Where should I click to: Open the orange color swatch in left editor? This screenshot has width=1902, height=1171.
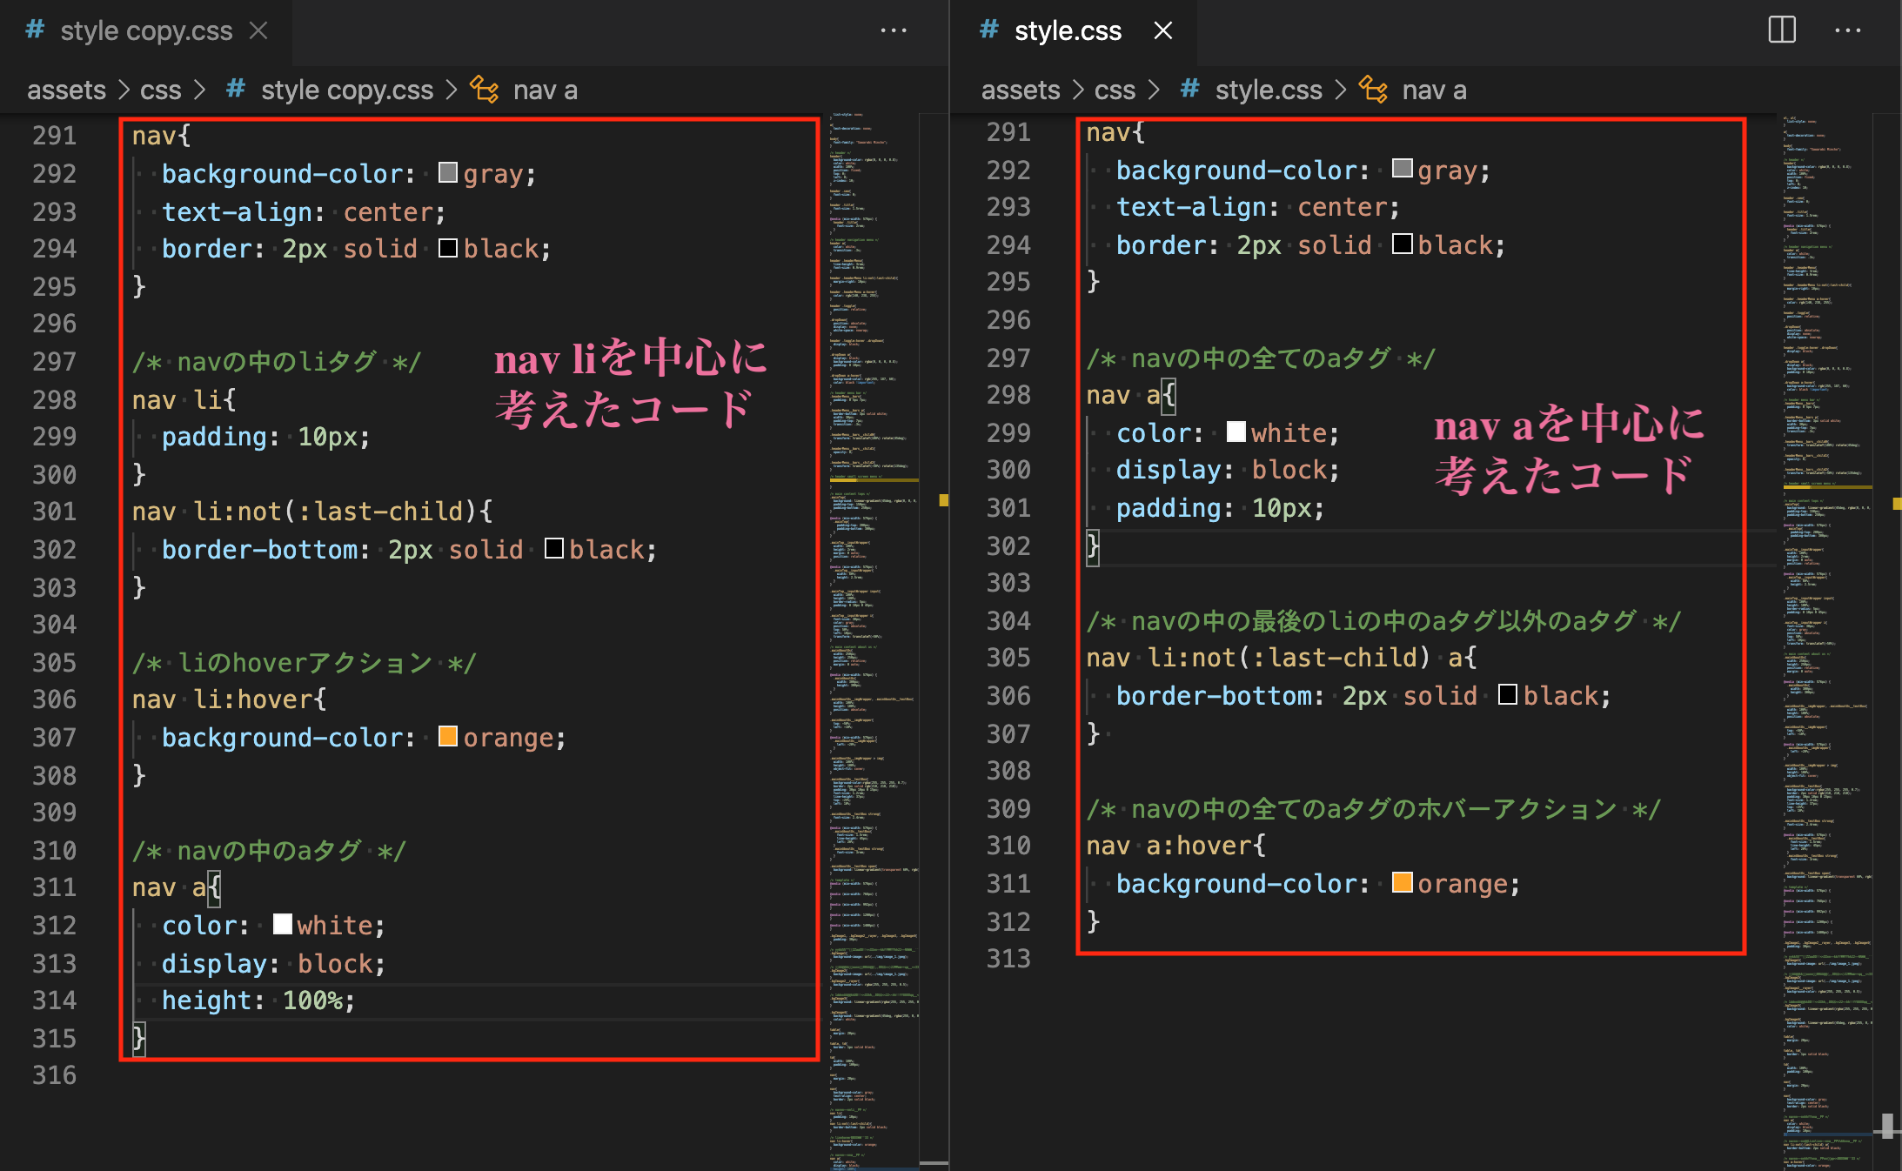[x=448, y=737]
